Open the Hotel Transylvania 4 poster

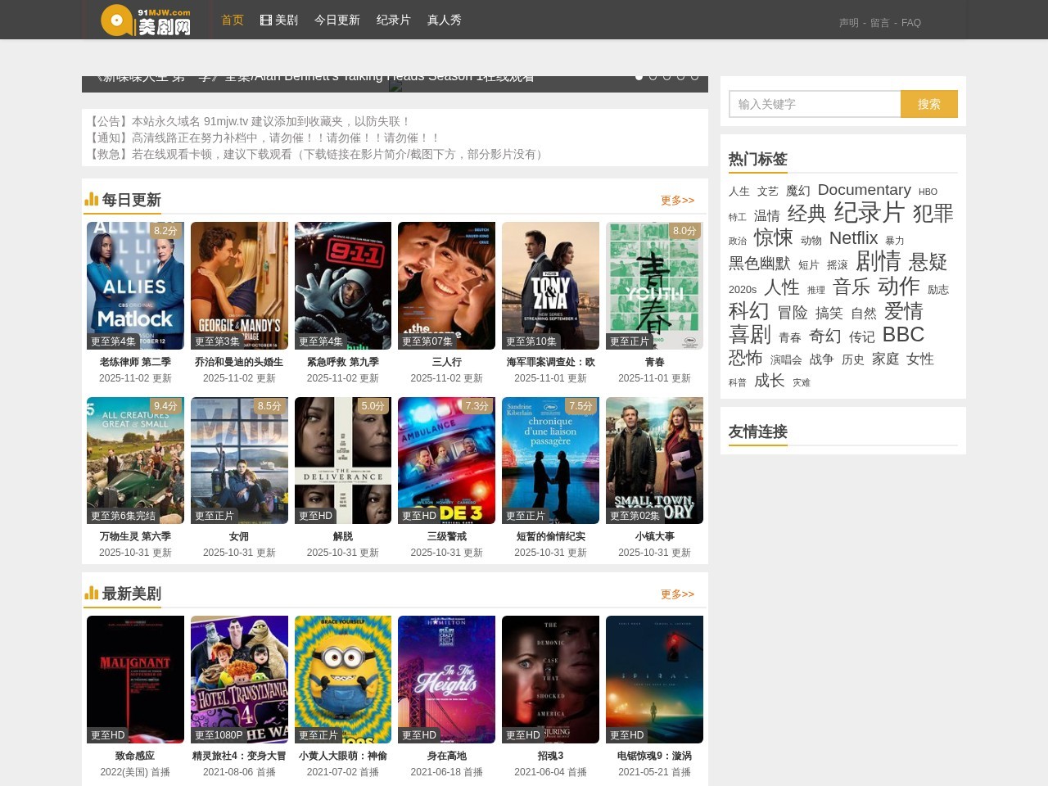pos(239,680)
